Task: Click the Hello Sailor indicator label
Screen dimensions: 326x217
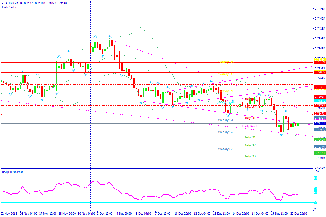Action: point(9,7)
